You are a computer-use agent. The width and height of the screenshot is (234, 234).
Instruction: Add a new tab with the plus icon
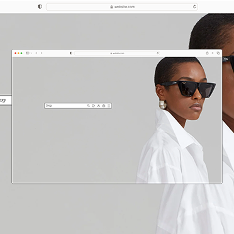tap(213, 53)
